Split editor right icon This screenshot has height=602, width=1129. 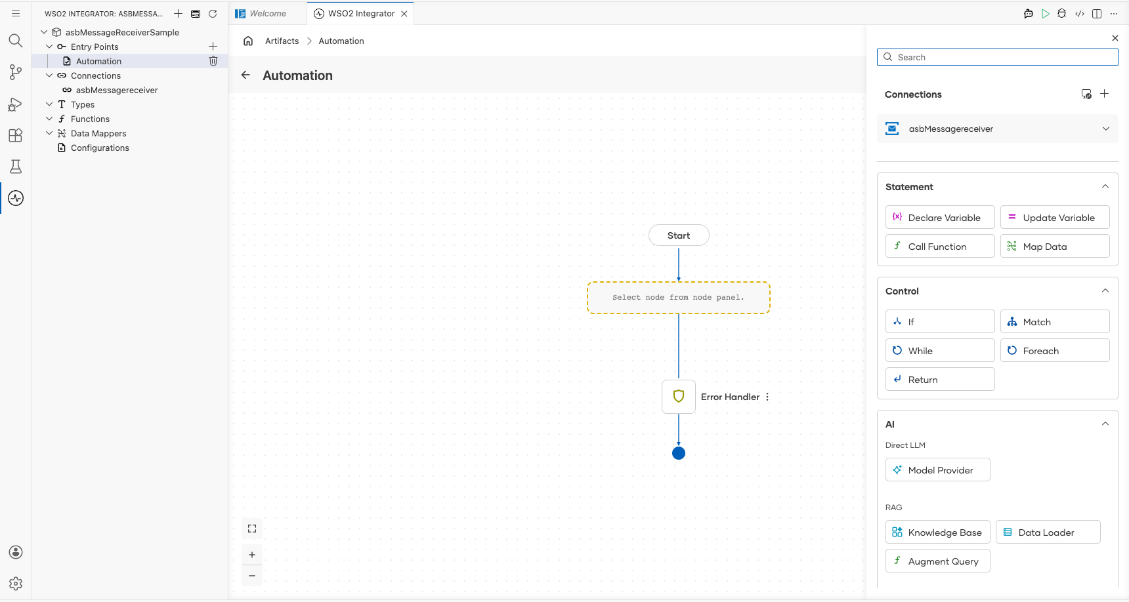point(1097,13)
